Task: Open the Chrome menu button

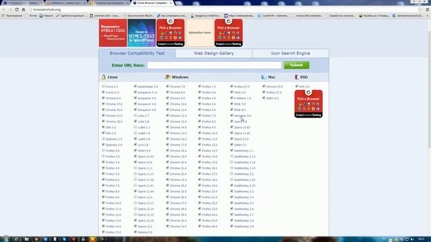Action: (428, 9)
